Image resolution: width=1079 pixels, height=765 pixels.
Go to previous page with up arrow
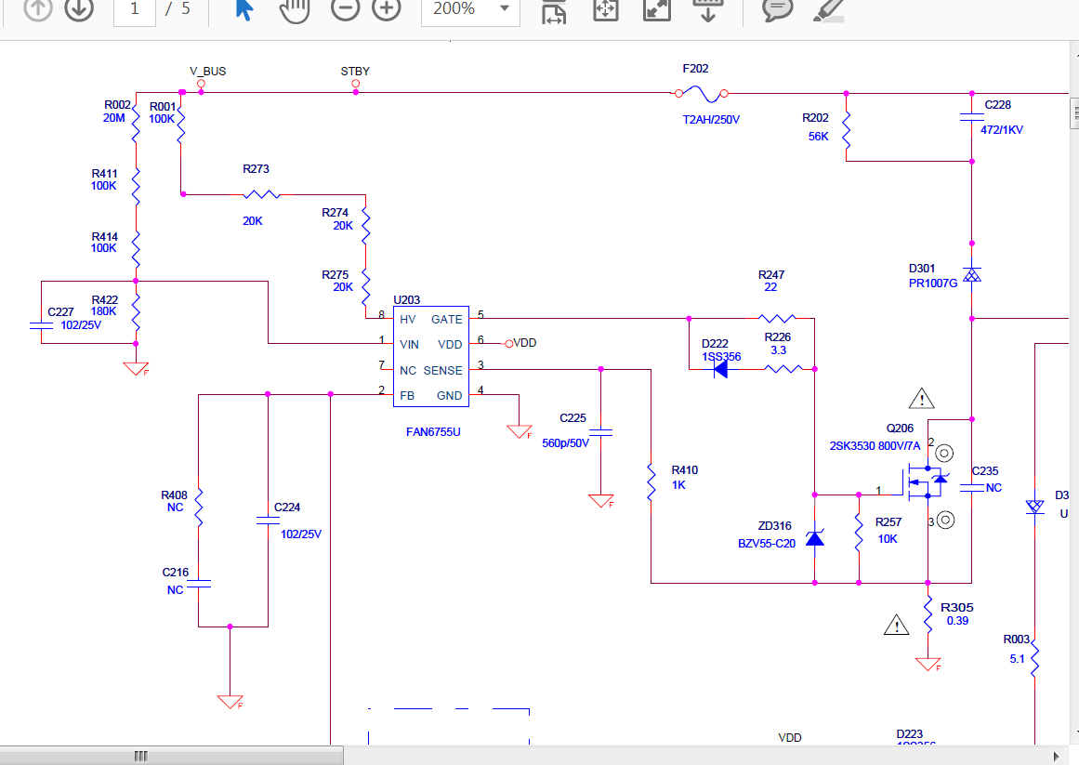37,9
